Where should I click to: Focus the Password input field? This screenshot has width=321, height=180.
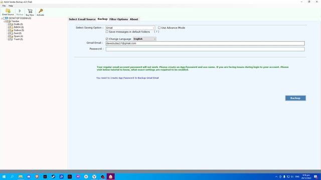(x=205, y=49)
